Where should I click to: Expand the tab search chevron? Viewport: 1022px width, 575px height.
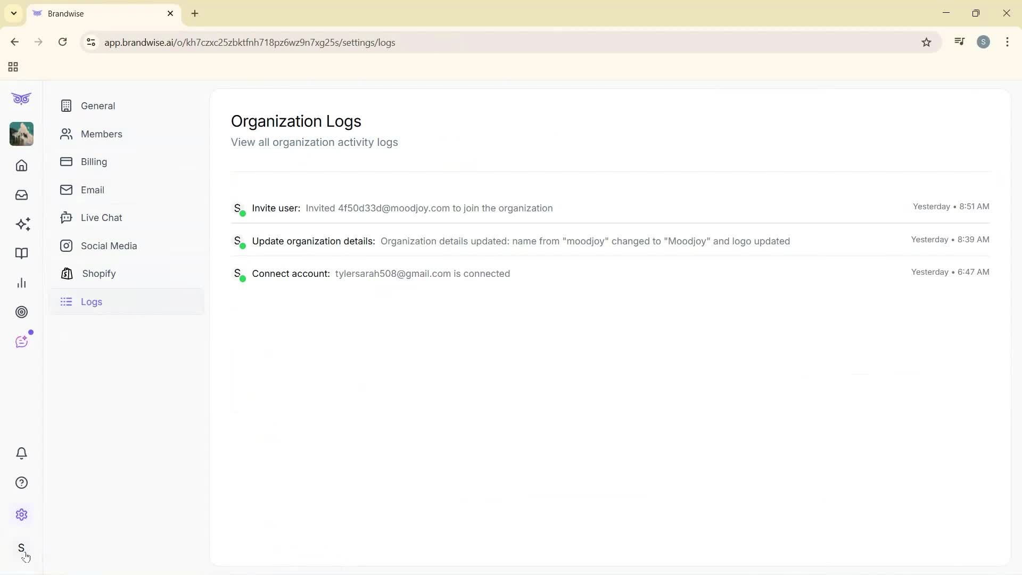point(13,13)
